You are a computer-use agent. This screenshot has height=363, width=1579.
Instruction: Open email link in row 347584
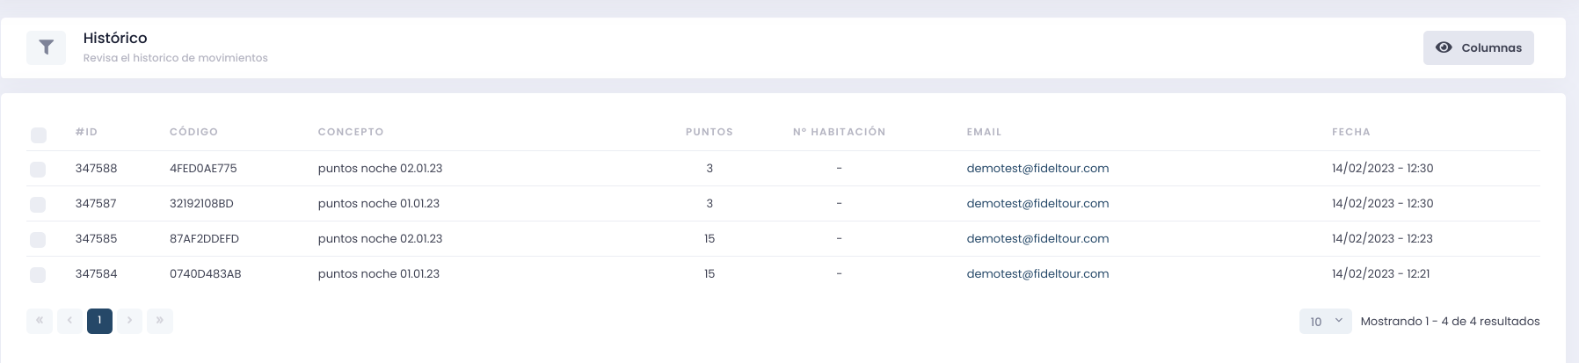[x=1037, y=273]
